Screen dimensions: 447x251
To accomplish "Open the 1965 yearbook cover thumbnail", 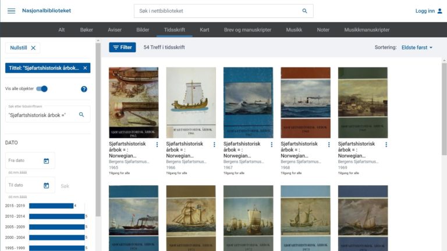I will point(133,103).
